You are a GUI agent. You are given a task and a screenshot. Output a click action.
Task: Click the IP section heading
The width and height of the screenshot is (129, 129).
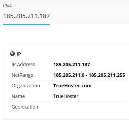pos(19,54)
